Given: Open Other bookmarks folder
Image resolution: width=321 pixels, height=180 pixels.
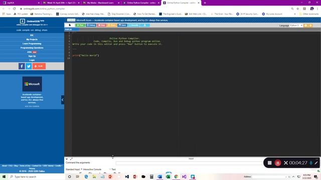Looking at the screenshot, I should (309, 14).
